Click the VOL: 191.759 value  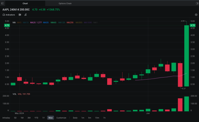tap(24, 94)
